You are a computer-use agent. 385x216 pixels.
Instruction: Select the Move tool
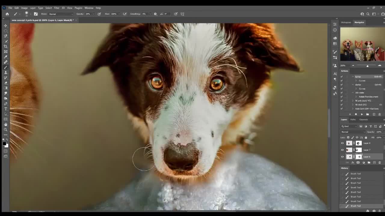pyautogui.click(x=5, y=25)
